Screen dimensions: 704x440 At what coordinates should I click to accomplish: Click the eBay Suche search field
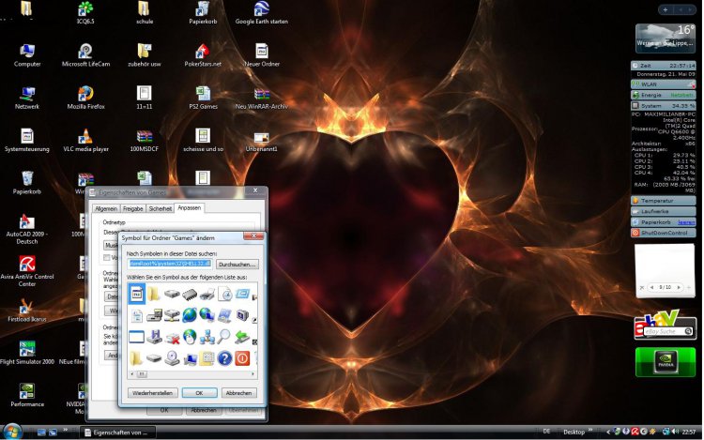coord(665,331)
